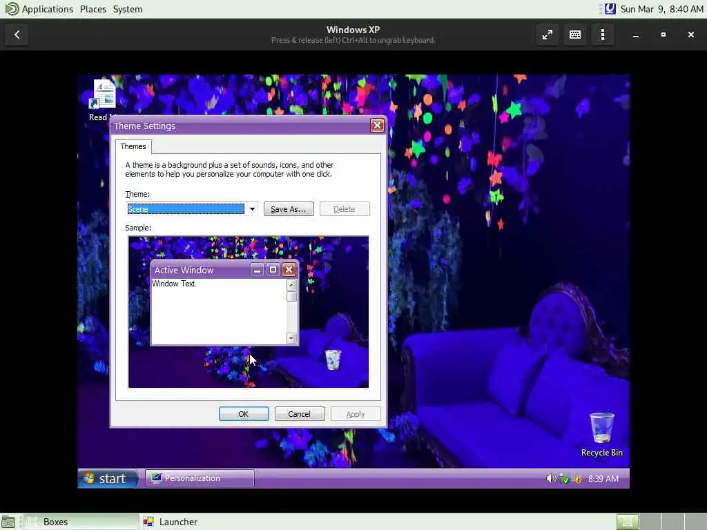Click the show desktop icon
The height and width of the screenshot is (530, 707).
[x=8, y=522]
